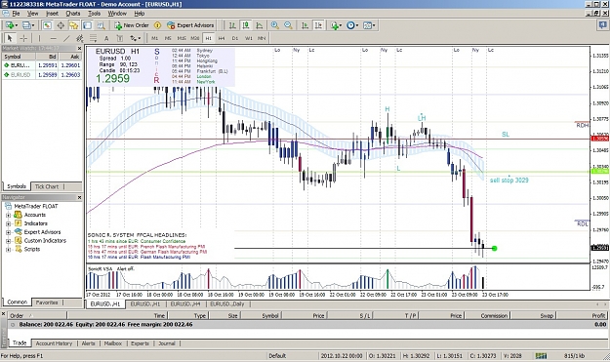The width and height of the screenshot is (610, 362).
Task: Open the Templates dropdown
Action: click(369, 25)
